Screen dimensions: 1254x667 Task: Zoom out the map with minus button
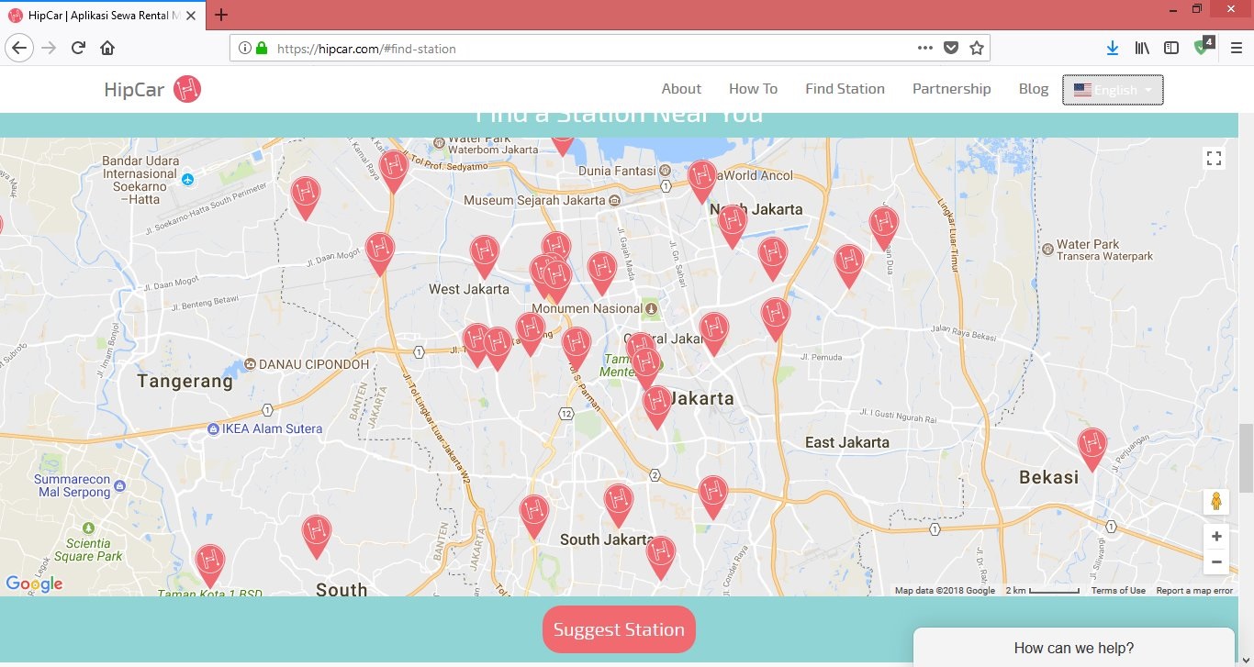[x=1216, y=561]
